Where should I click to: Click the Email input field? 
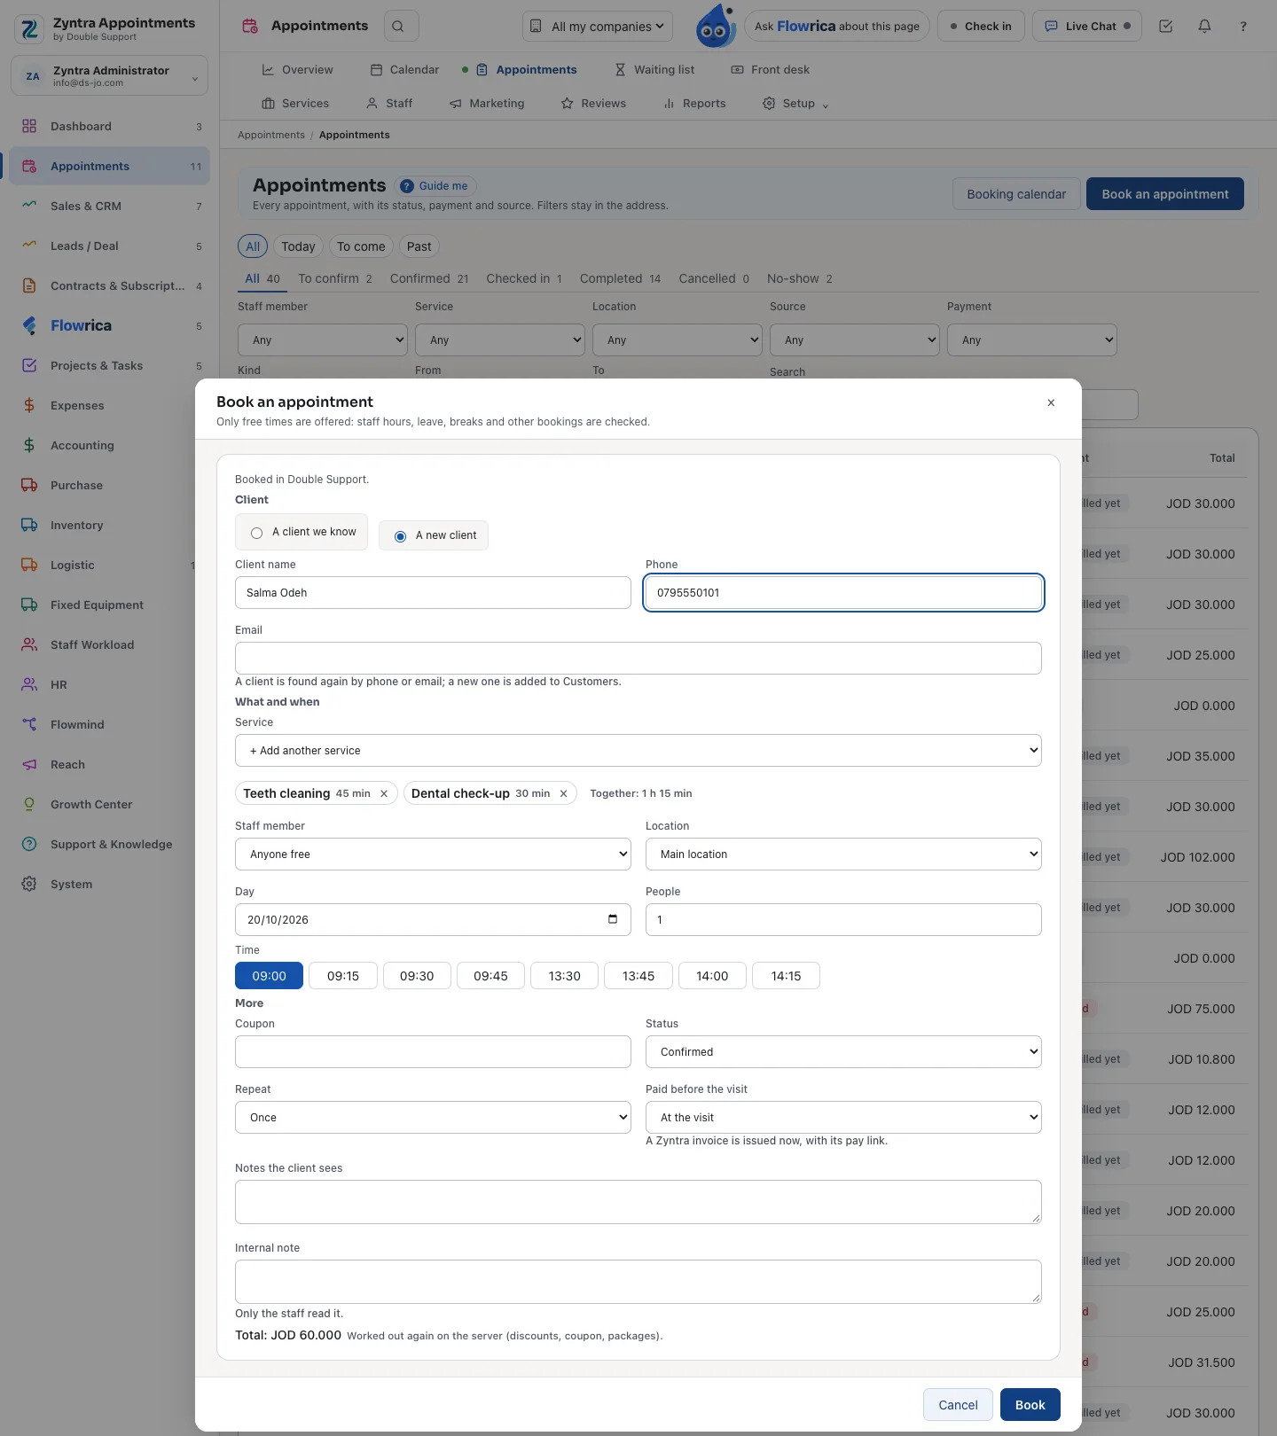tap(638, 659)
